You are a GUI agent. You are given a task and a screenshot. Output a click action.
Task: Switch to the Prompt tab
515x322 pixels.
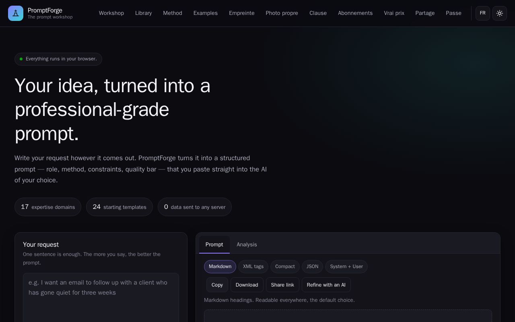[x=214, y=245]
